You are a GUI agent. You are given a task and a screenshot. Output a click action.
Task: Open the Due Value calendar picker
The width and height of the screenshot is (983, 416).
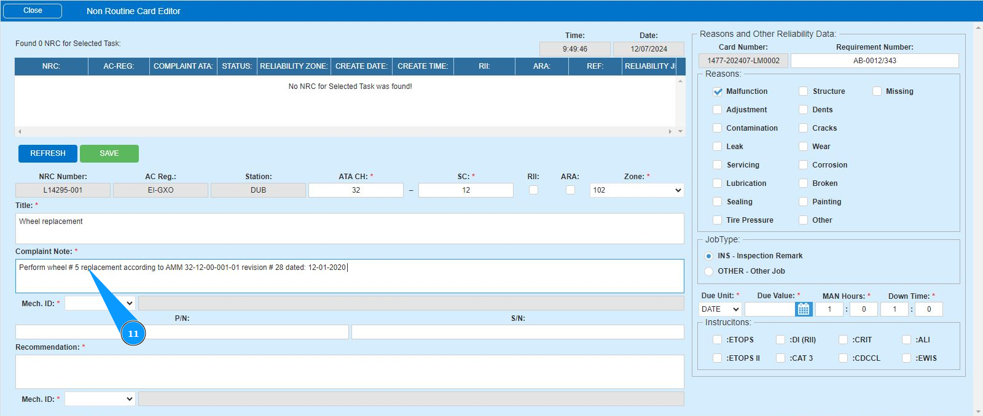[803, 309]
